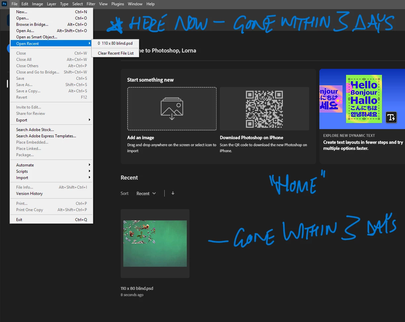This screenshot has height=322, width=405.
Task: Choose Exit from the File menu
Action: 52,220
